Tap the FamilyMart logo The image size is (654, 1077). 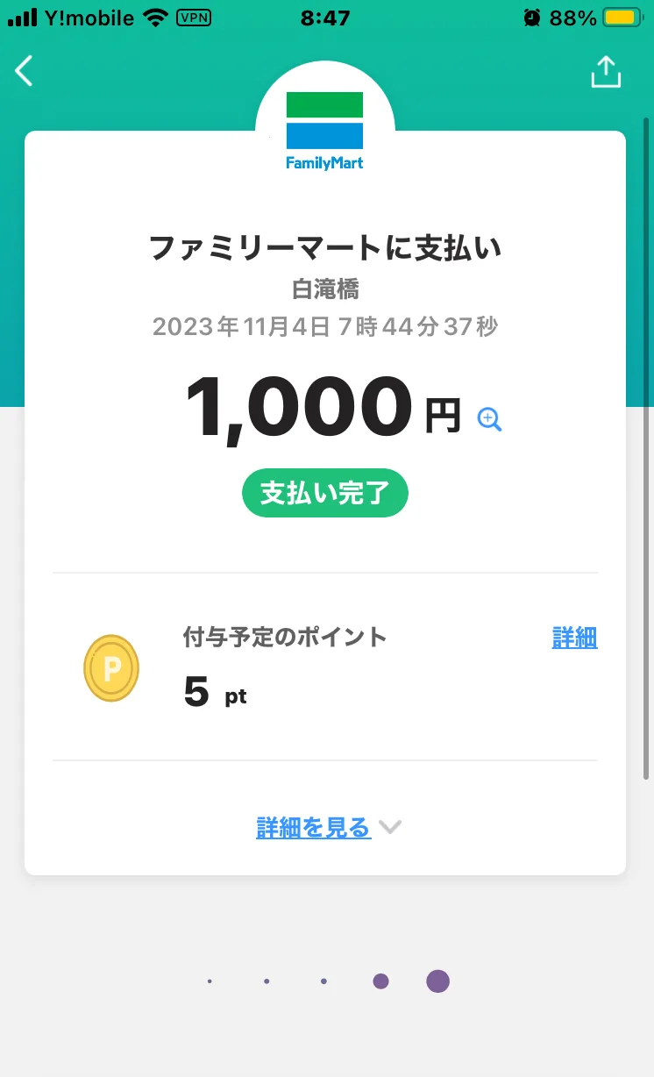click(x=324, y=129)
